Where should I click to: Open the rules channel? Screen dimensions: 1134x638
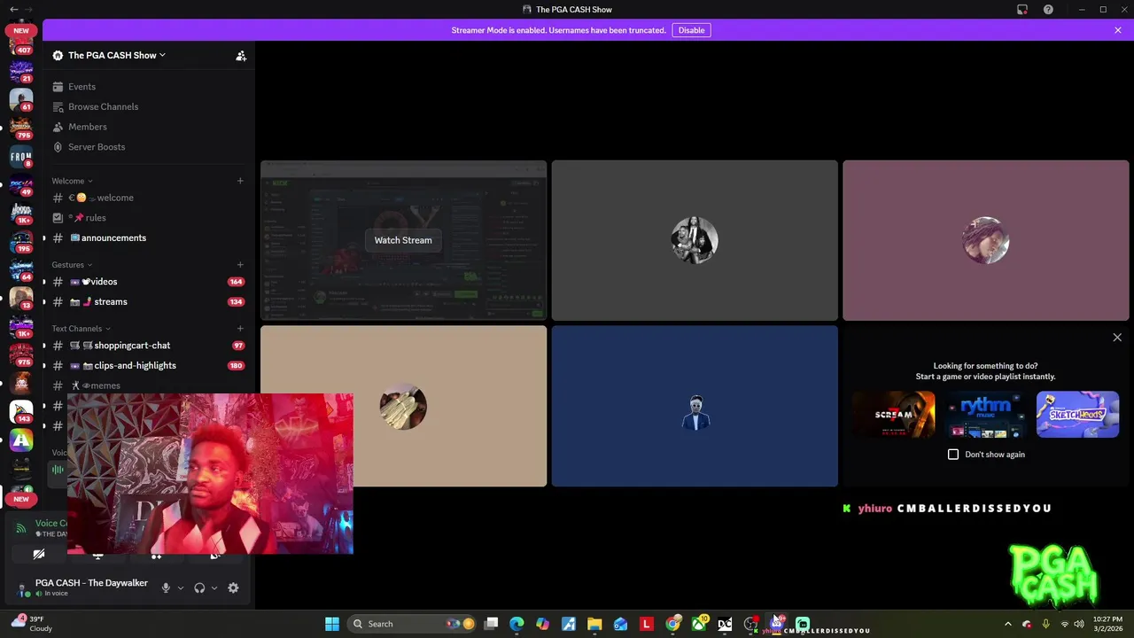point(149,218)
